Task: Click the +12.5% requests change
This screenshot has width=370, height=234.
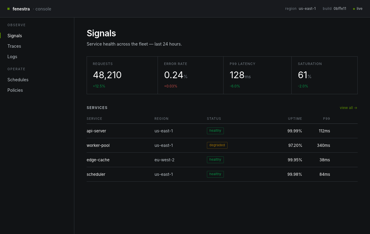Action: click(99, 86)
